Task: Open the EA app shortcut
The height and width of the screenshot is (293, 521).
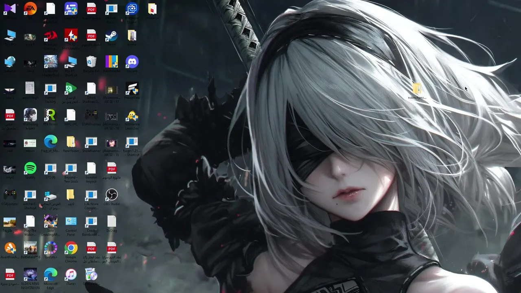Action: [30, 9]
